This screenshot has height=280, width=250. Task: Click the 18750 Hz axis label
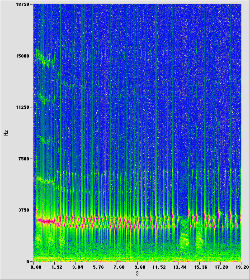tap(23, 4)
